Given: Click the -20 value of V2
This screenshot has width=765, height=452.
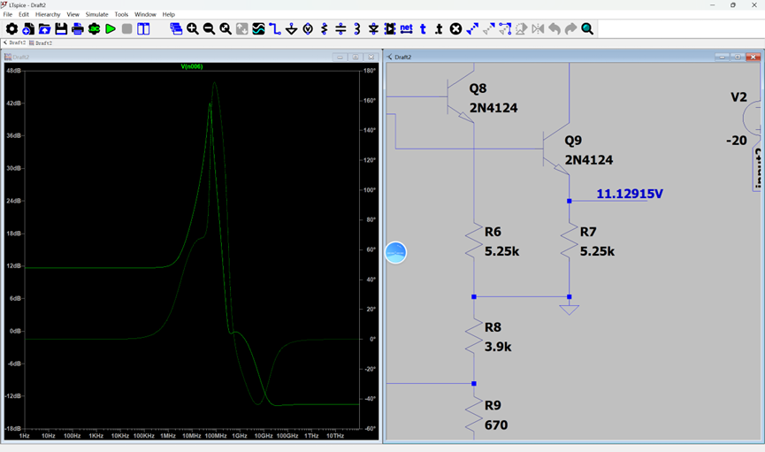Looking at the screenshot, I should (737, 141).
